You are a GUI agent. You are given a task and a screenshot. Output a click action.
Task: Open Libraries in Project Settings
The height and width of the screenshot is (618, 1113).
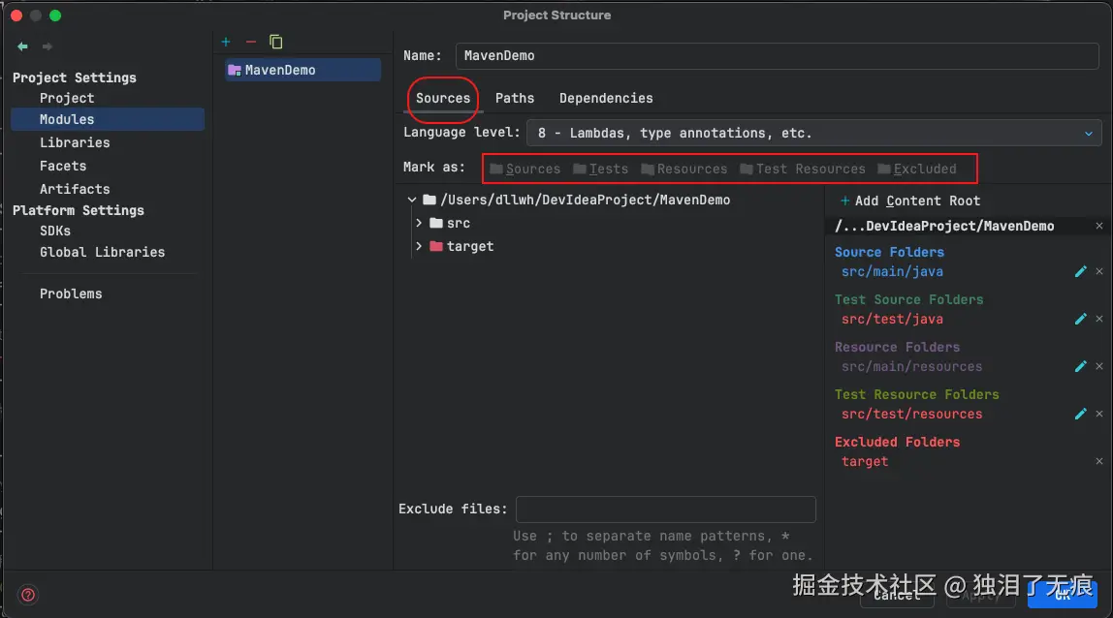pyautogui.click(x=75, y=142)
